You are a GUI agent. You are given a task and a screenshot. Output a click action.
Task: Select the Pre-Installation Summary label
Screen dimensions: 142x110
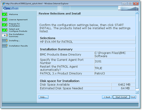point(17,35)
